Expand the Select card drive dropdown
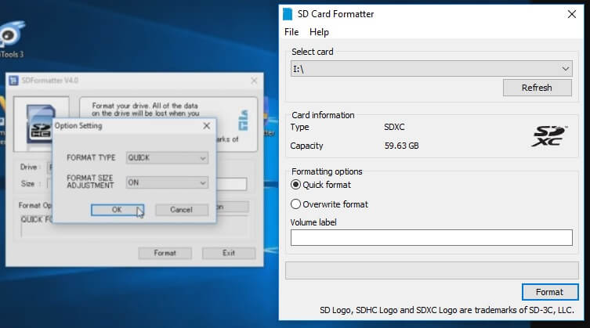Viewport: 590px width, 328px height. coord(566,69)
